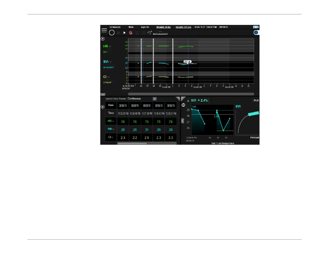The width and height of the screenshot is (329, 259).
Task: Click the CI value 2.5 cell
Action: (147, 138)
